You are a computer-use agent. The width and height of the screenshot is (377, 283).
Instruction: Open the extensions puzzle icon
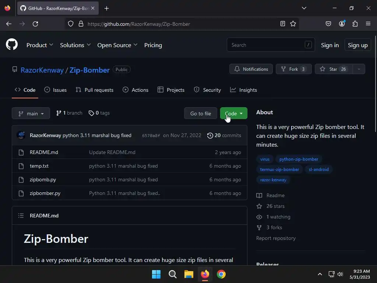[x=355, y=24]
